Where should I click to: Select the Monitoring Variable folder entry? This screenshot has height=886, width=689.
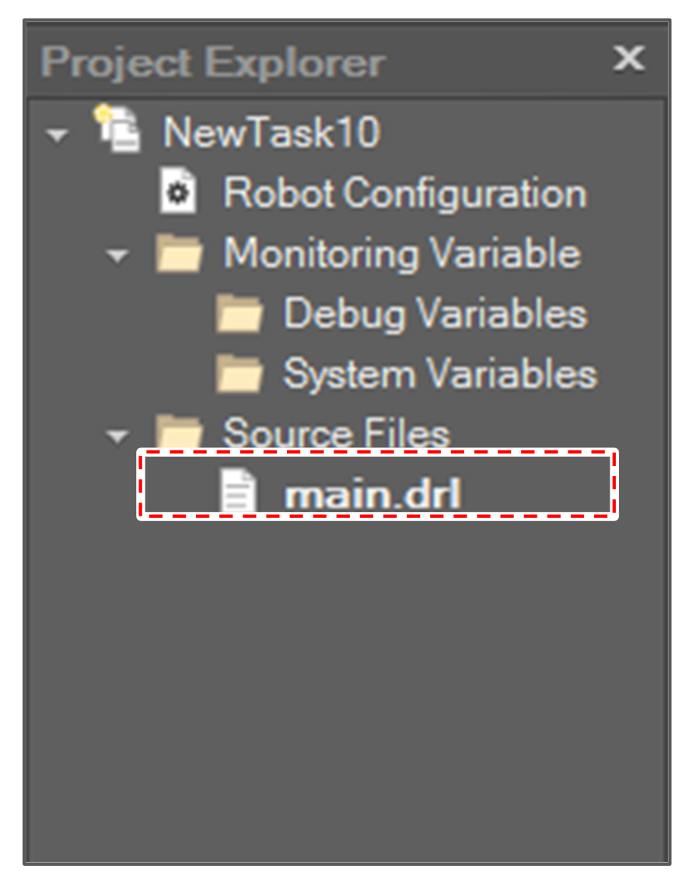(x=400, y=254)
